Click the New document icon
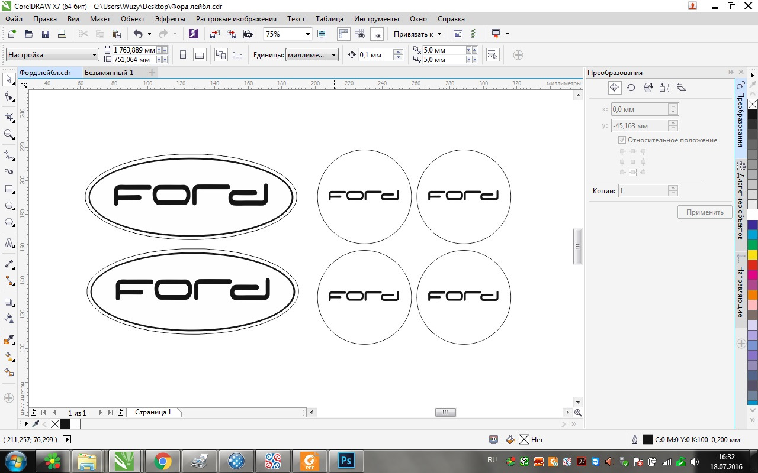Screen dimensions: 758x473 (x=12, y=34)
